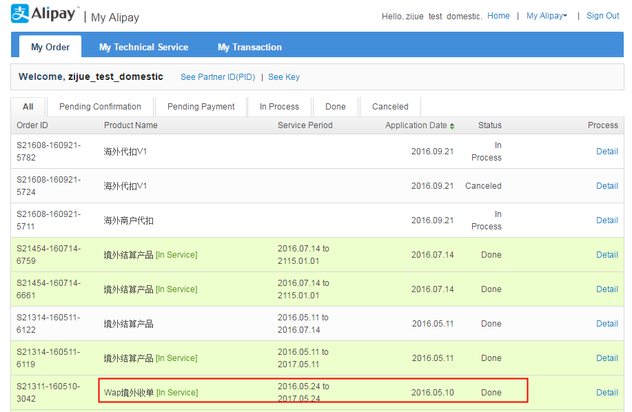This screenshot has width=632, height=412.
Task: Click Welcome, zijue_test_domestic heading
Action: point(91,76)
